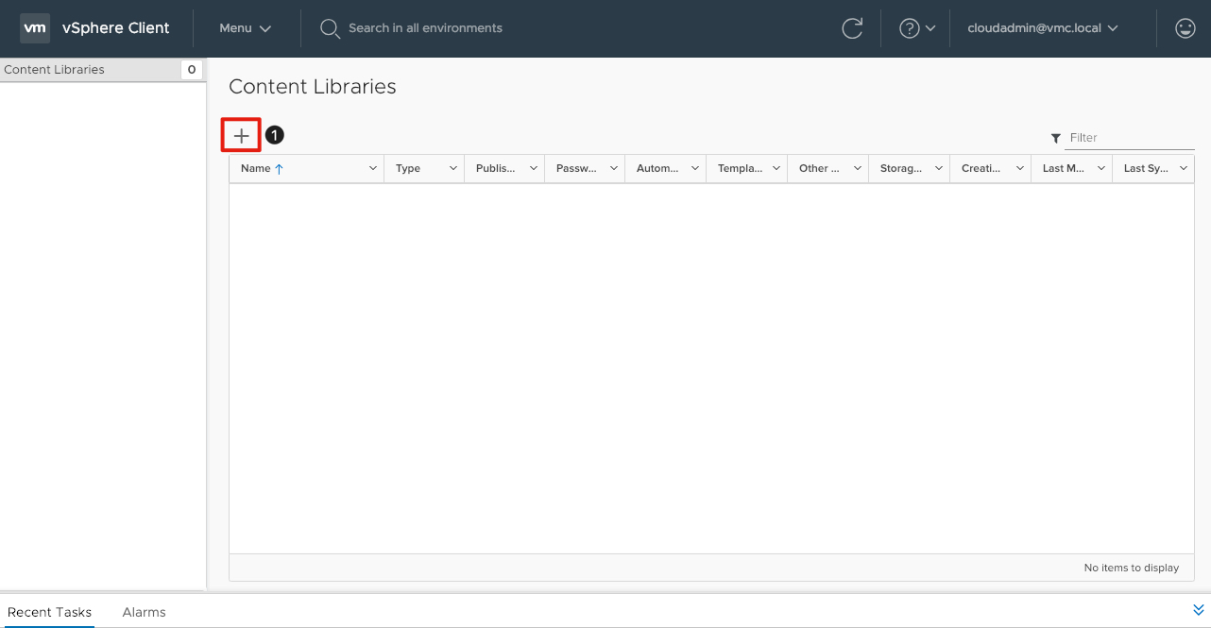The image size is (1211, 628).
Task: Type in the Filter input field
Action: pos(1129,138)
